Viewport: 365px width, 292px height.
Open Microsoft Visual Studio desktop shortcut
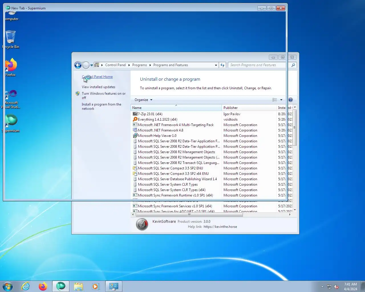click(11, 99)
